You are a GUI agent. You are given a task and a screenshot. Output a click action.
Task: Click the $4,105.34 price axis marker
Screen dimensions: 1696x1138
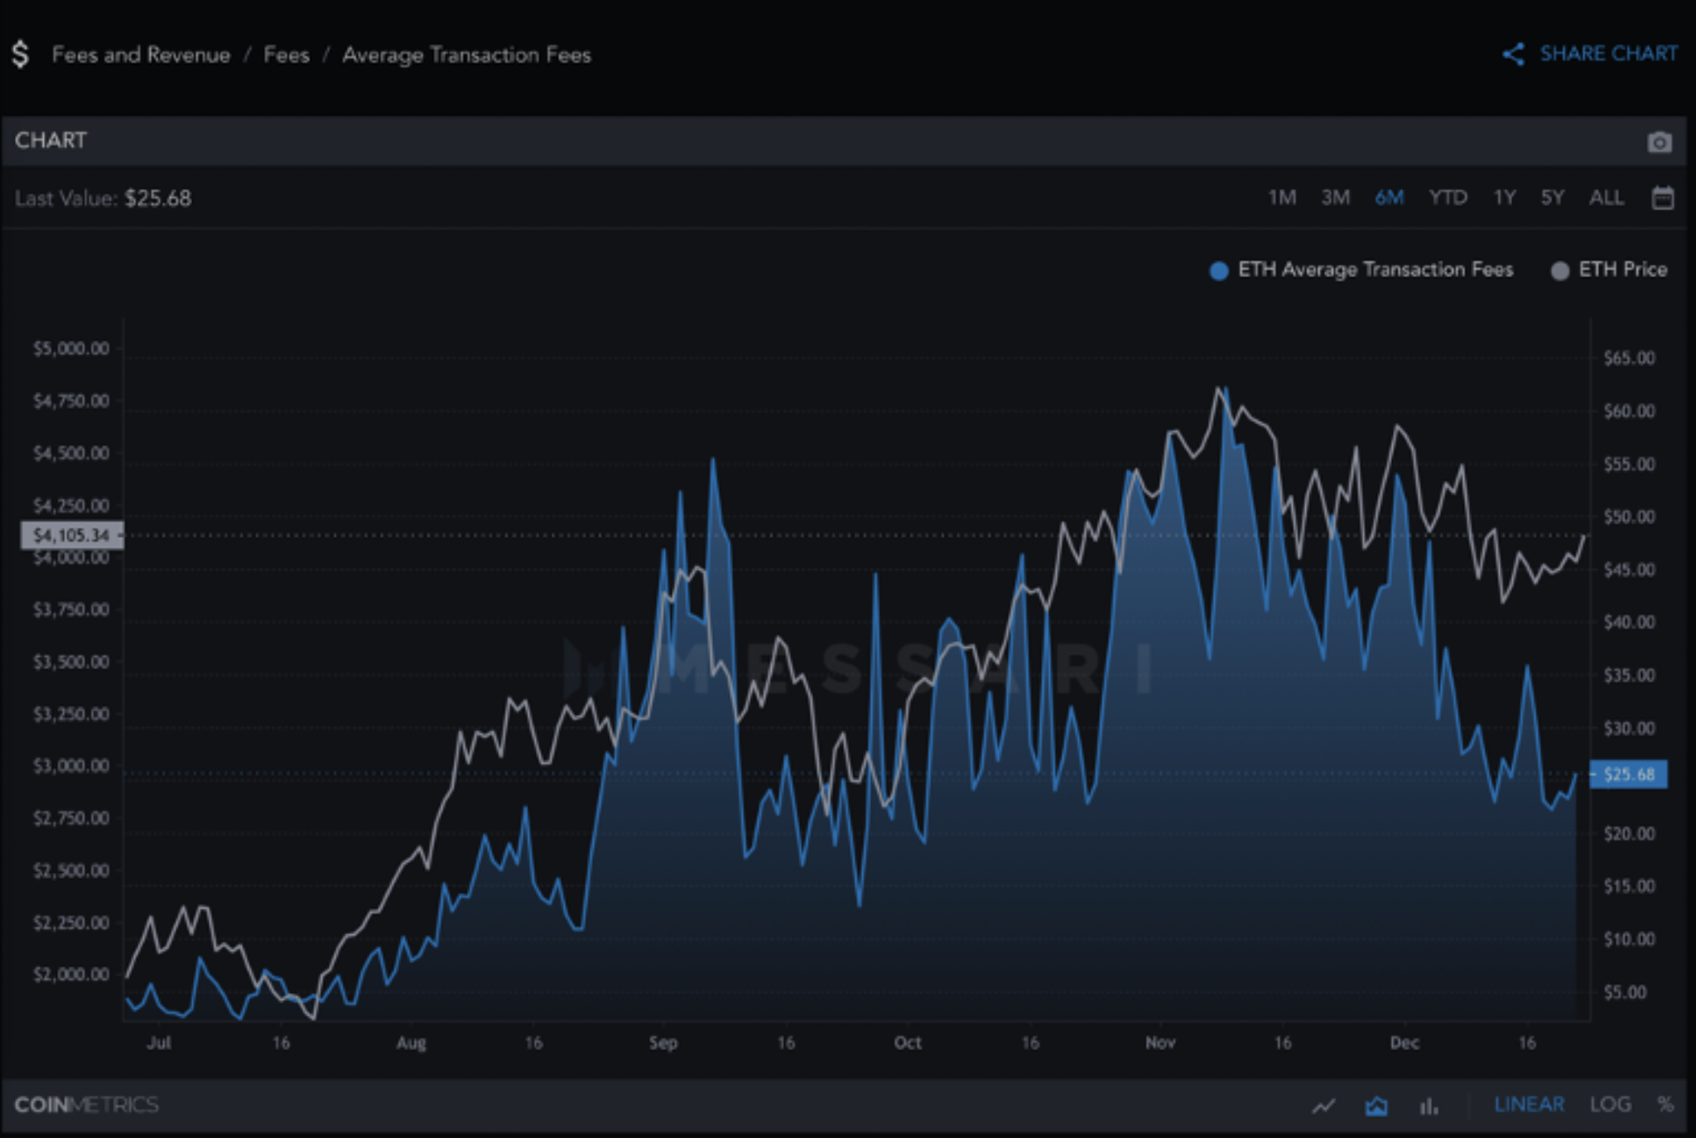point(71,535)
